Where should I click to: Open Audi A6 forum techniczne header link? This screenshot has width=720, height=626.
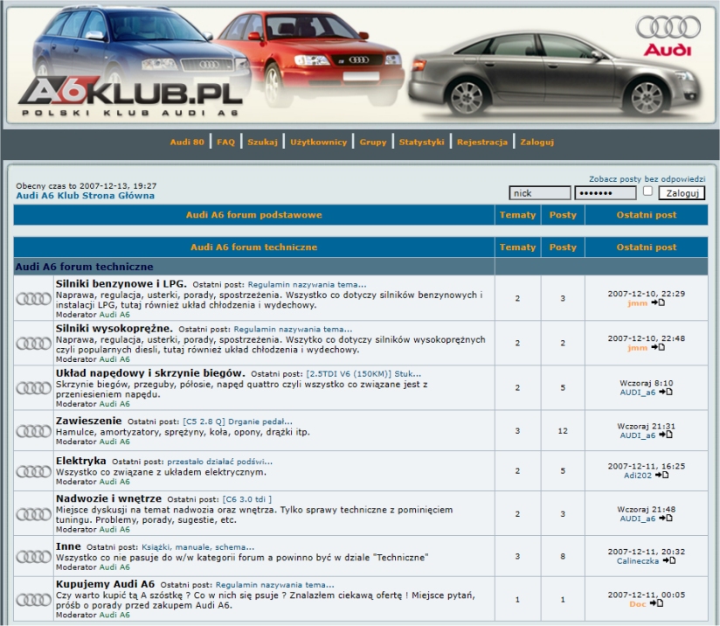click(x=254, y=247)
